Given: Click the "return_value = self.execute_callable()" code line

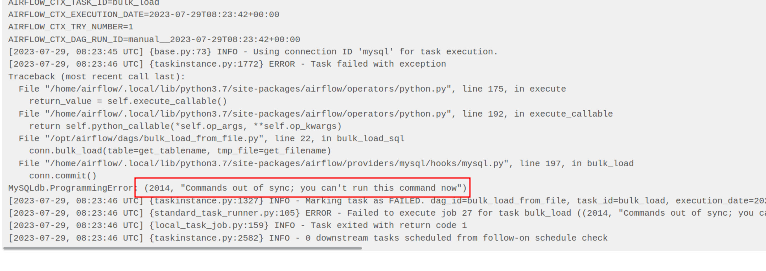Looking at the screenshot, I should coord(128,101).
